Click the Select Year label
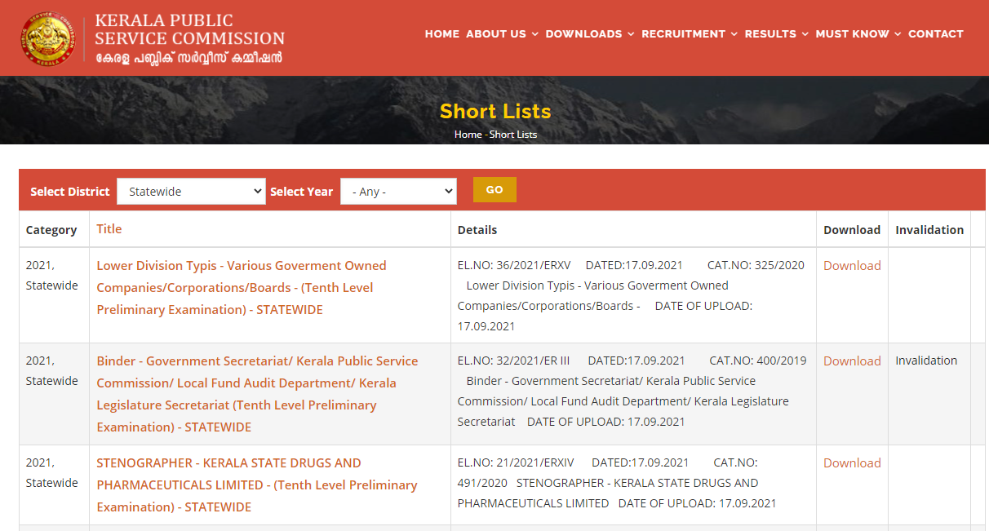The height and width of the screenshot is (531, 989). pos(302,192)
